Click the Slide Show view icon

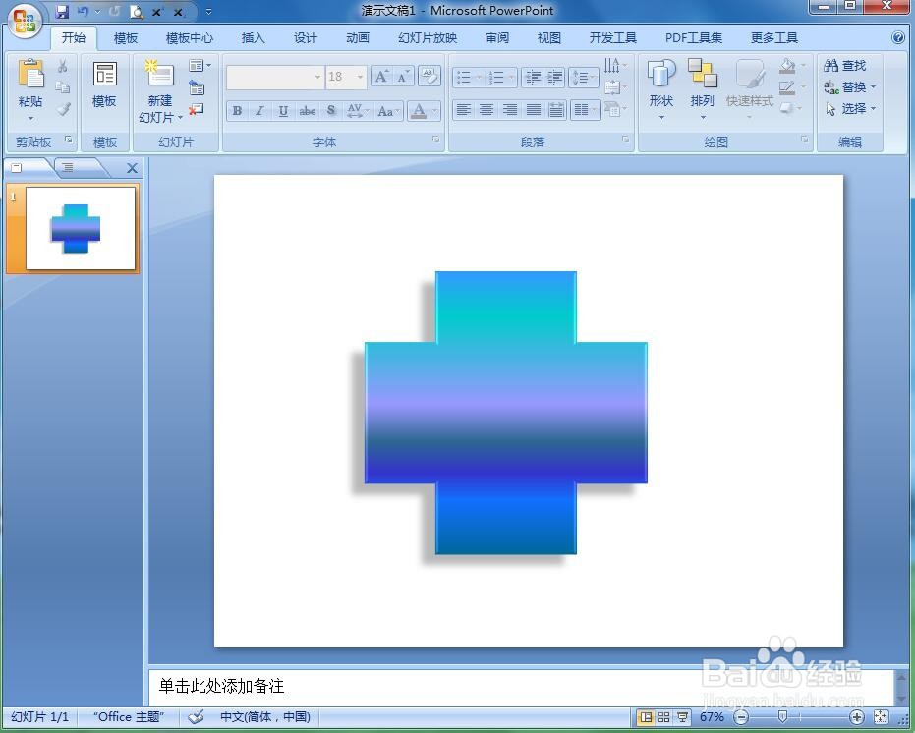(682, 717)
